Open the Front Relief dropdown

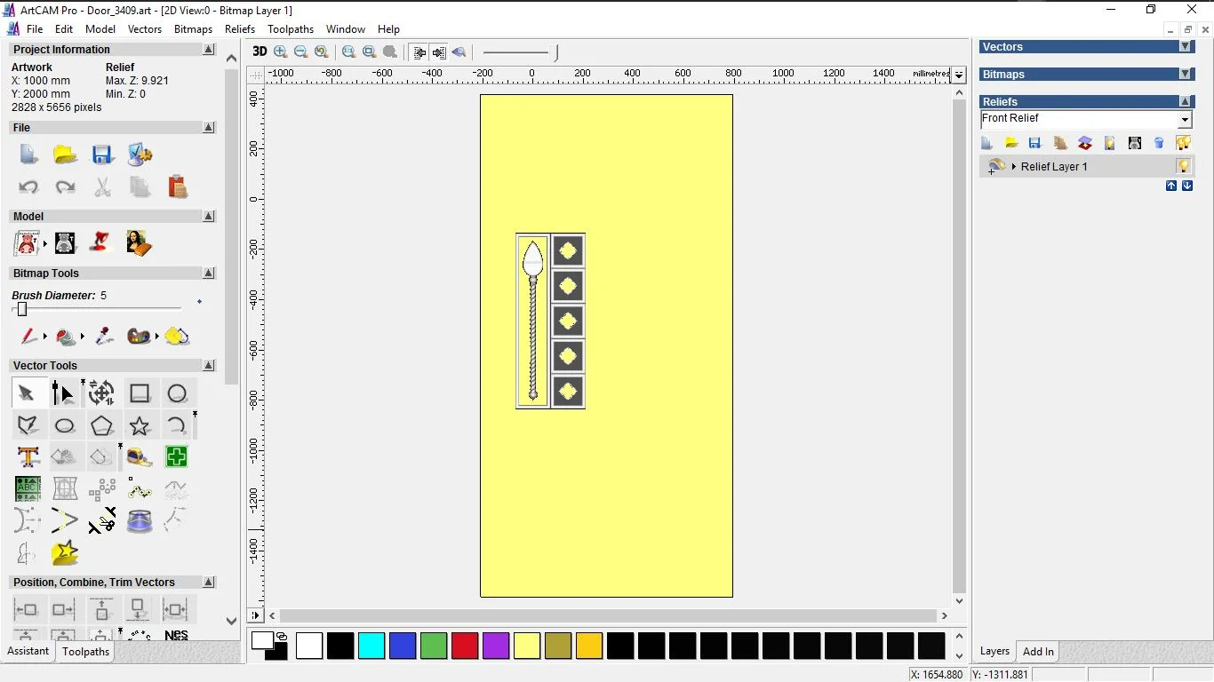click(x=1185, y=120)
